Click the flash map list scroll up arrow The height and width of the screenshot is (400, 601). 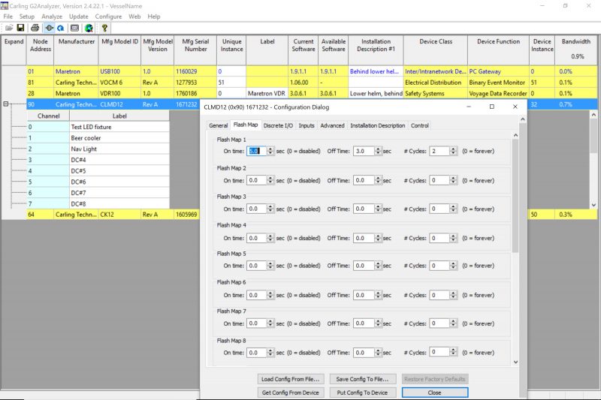point(515,135)
